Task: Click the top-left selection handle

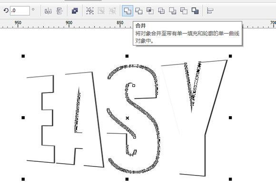Action: click(x=23, y=56)
